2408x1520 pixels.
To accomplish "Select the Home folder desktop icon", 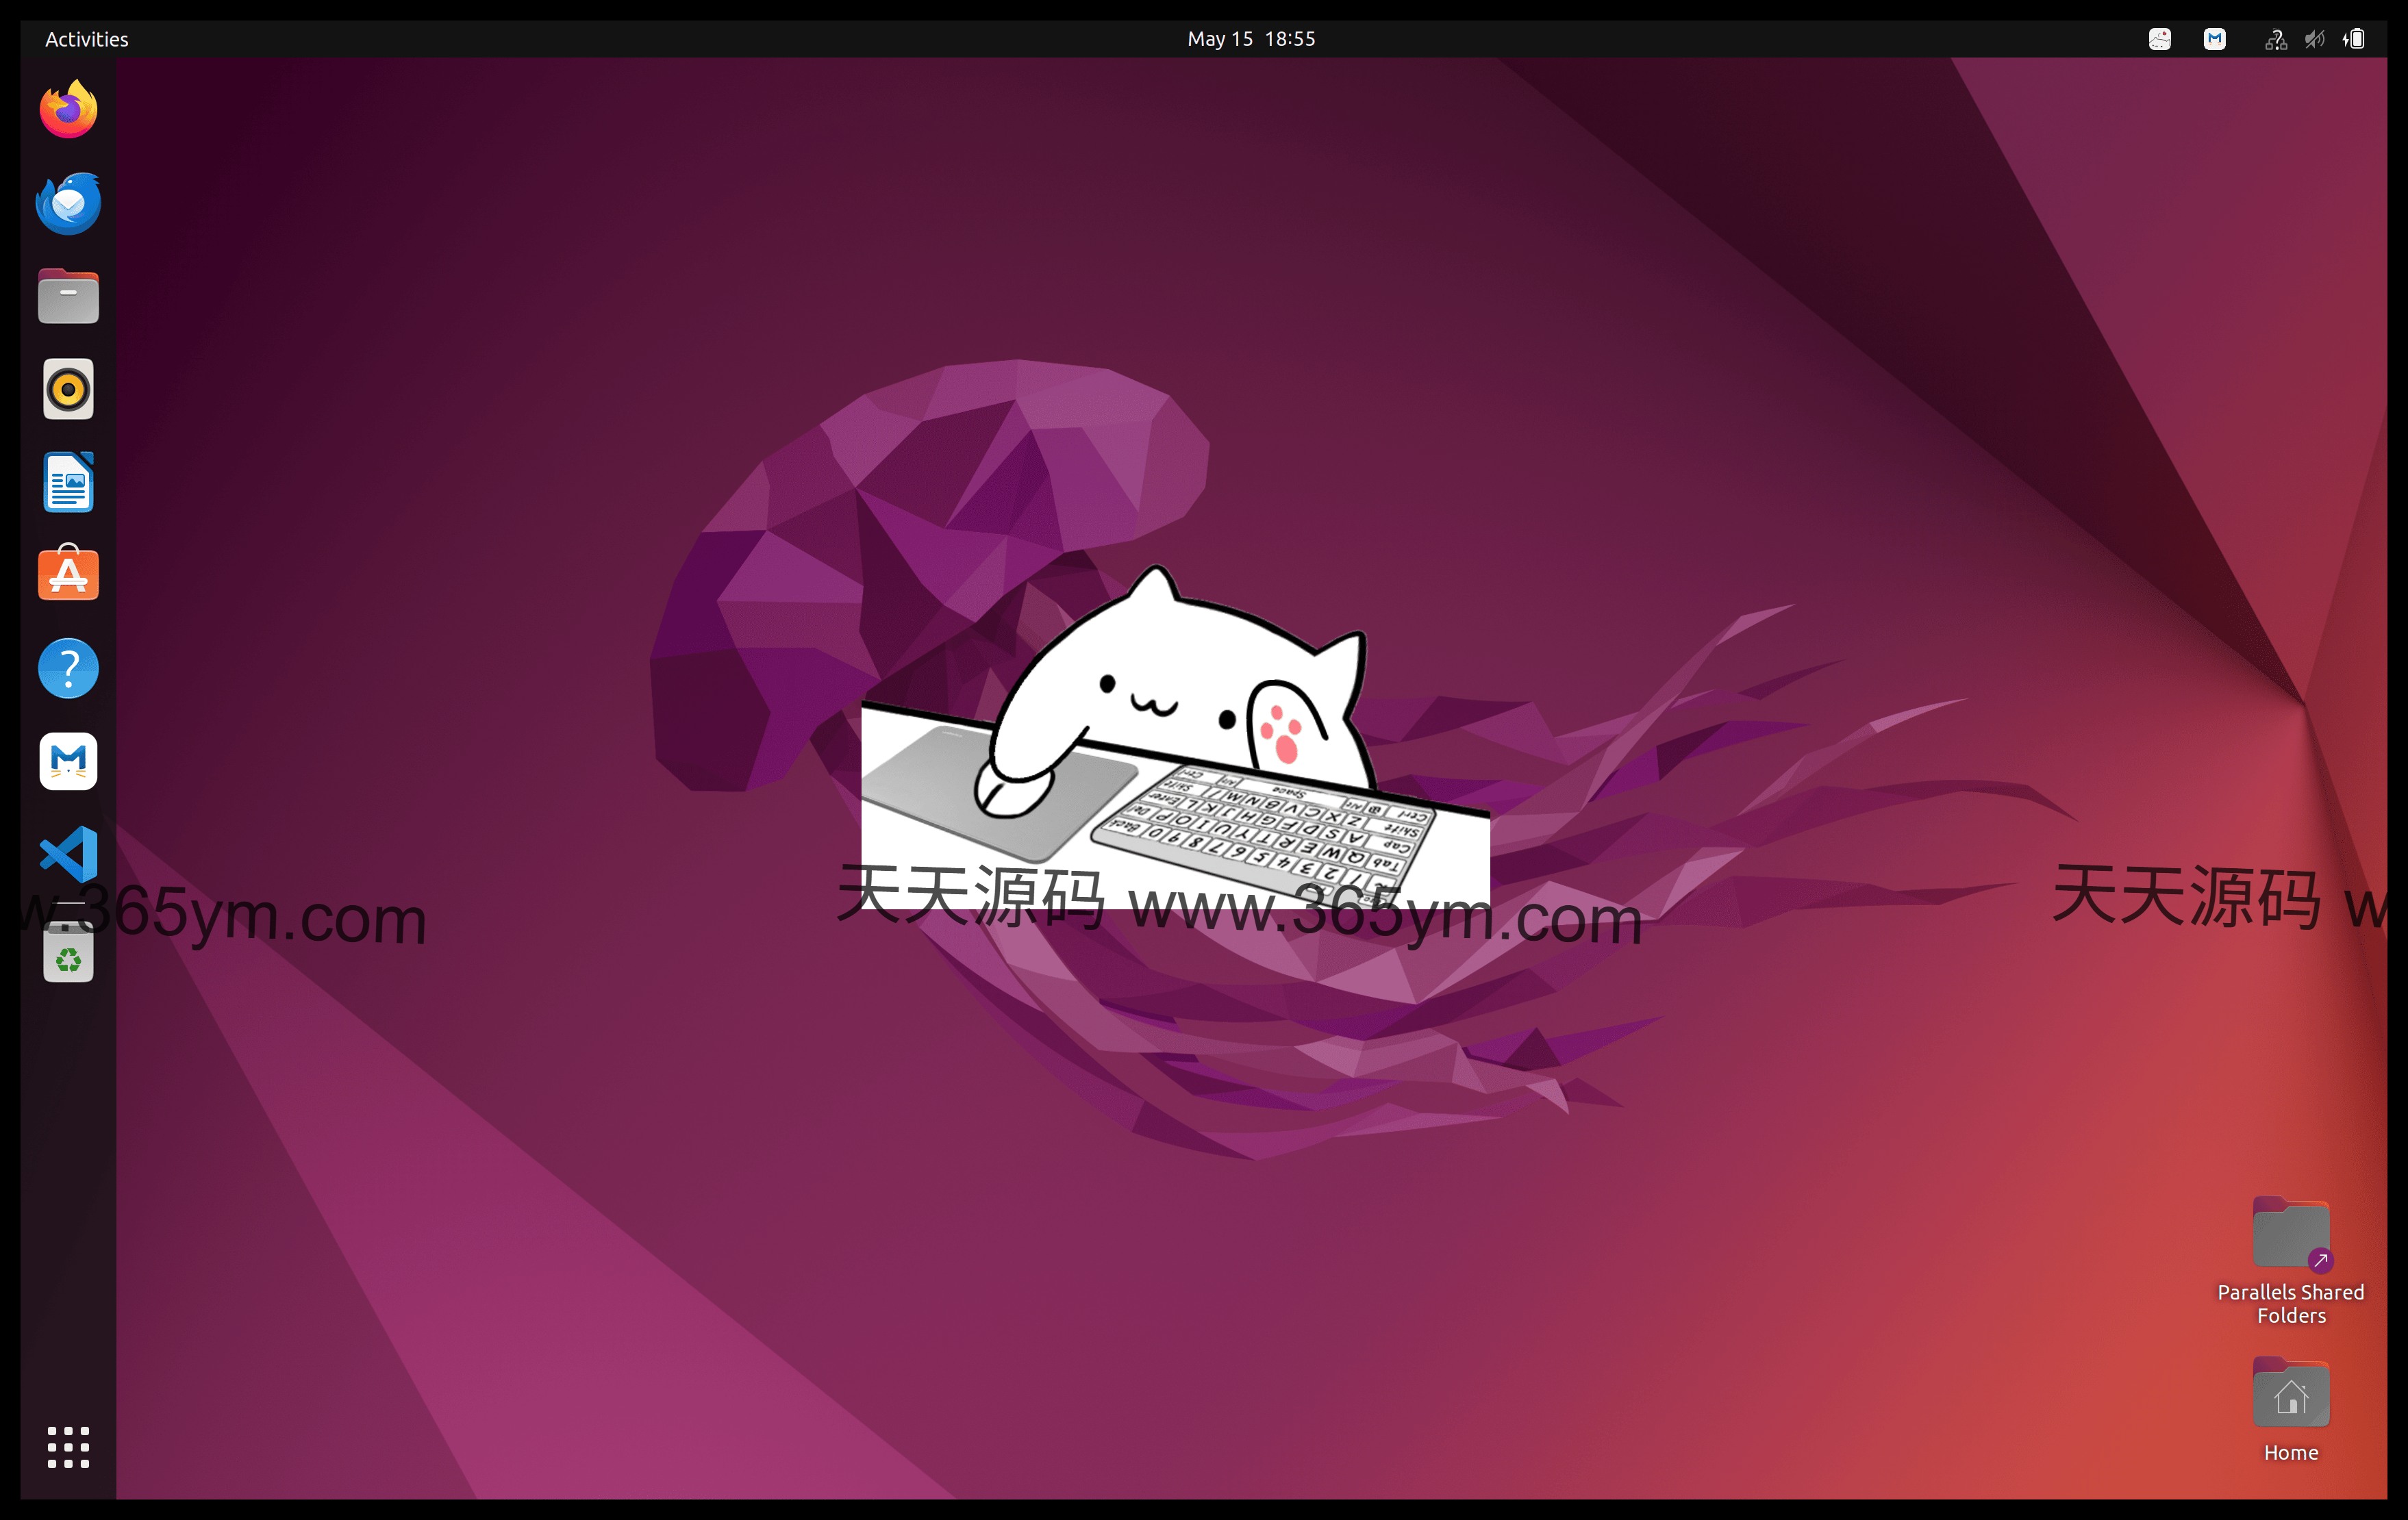I will [x=2291, y=1410].
